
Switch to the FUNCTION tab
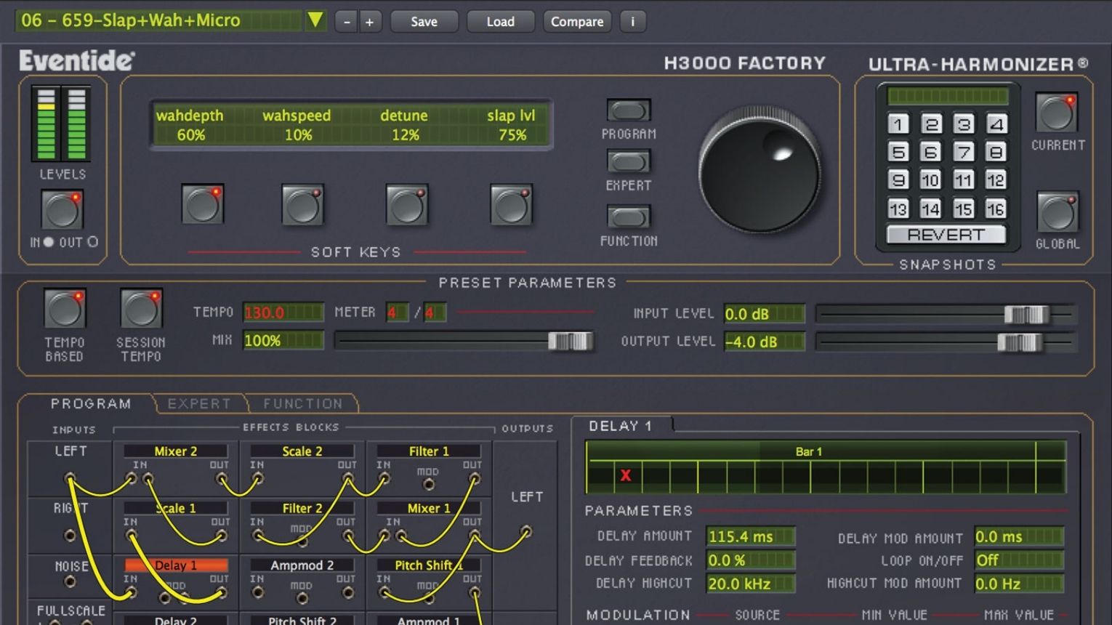pos(302,403)
